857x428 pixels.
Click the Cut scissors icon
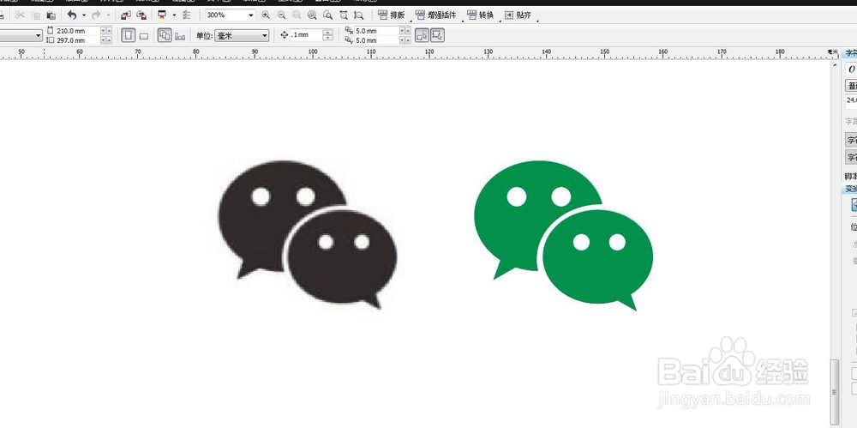[x=21, y=15]
